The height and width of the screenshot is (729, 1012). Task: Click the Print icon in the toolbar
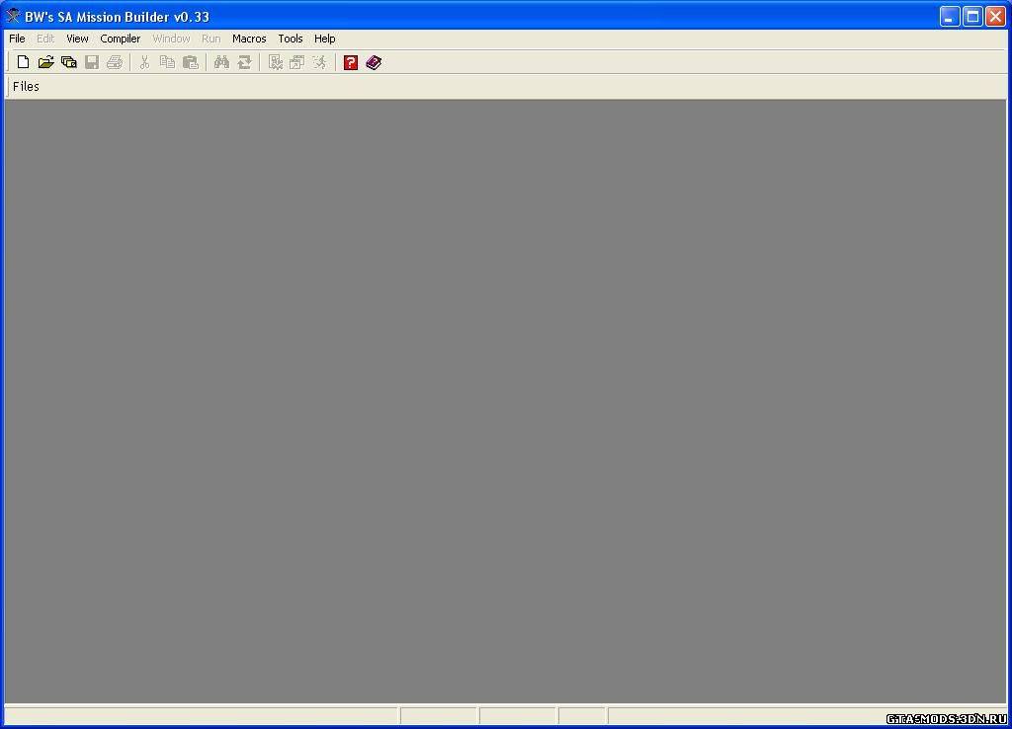[x=115, y=62]
